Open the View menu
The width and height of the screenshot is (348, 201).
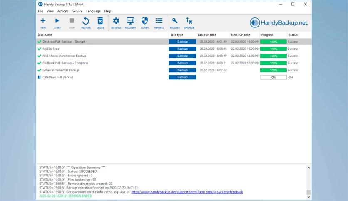click(50, 11)
